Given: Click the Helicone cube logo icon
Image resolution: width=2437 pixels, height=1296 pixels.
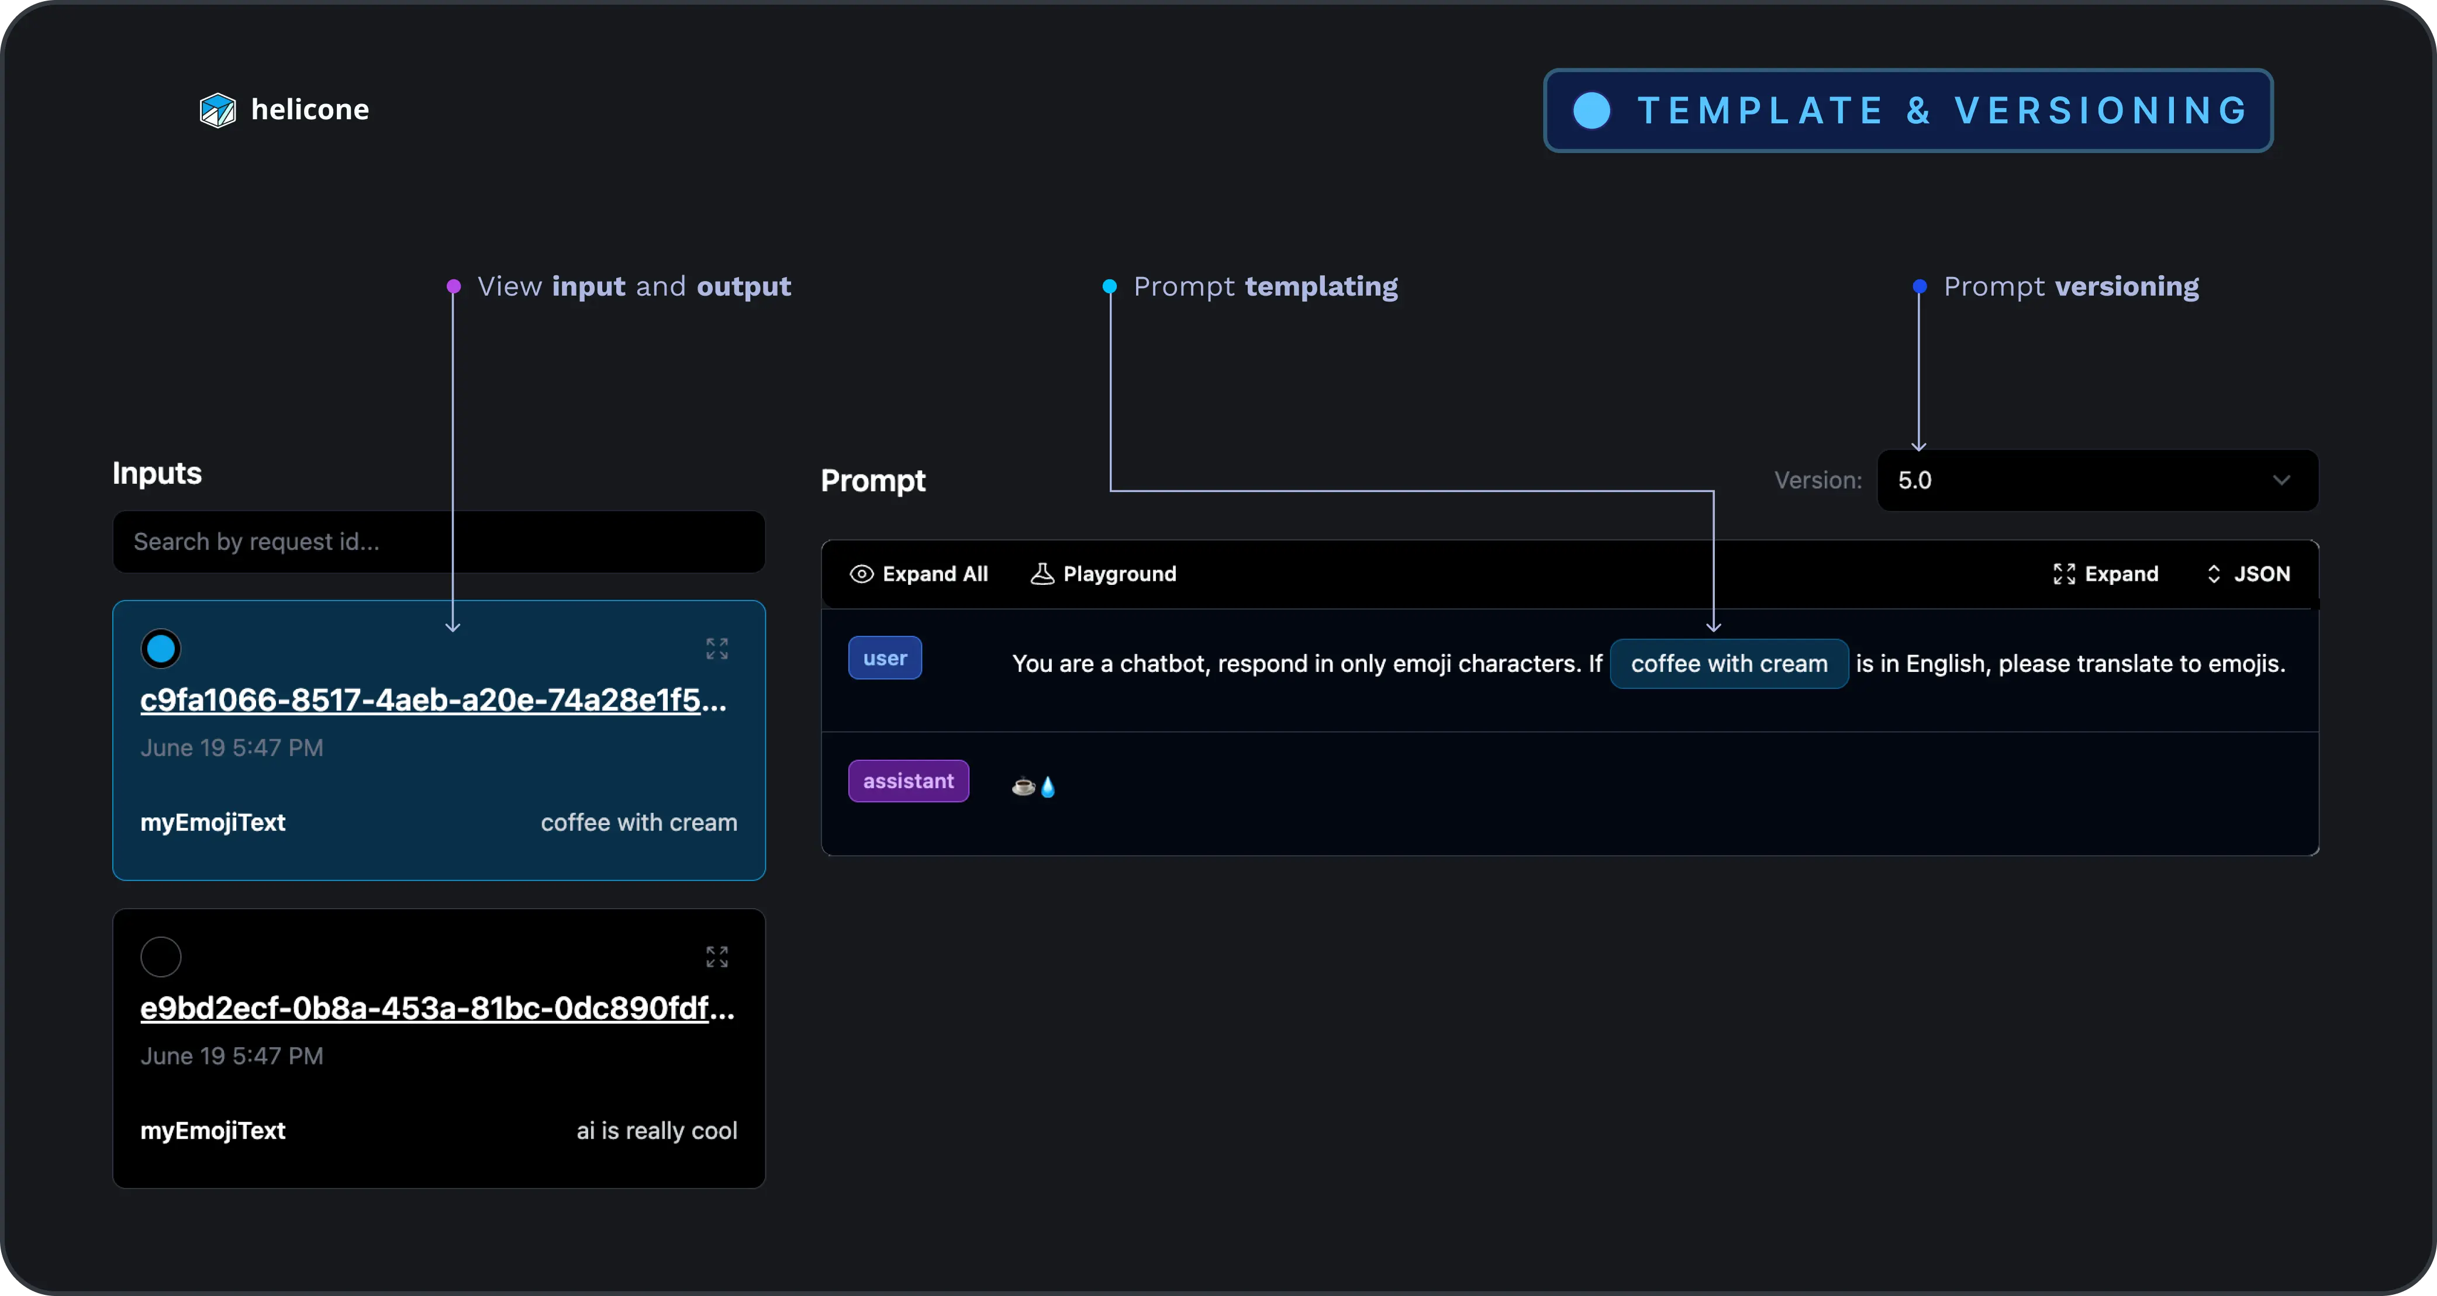Looking at the screenshot, I should 218,110.
